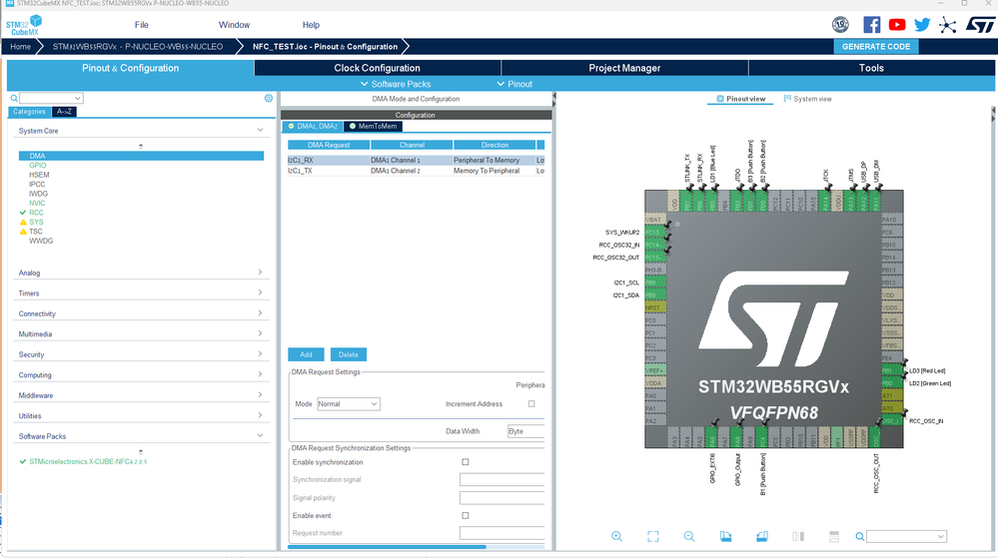This screenshot has width=998, height=558.
Task: Open the Help menu
Action: coord(311,25)
